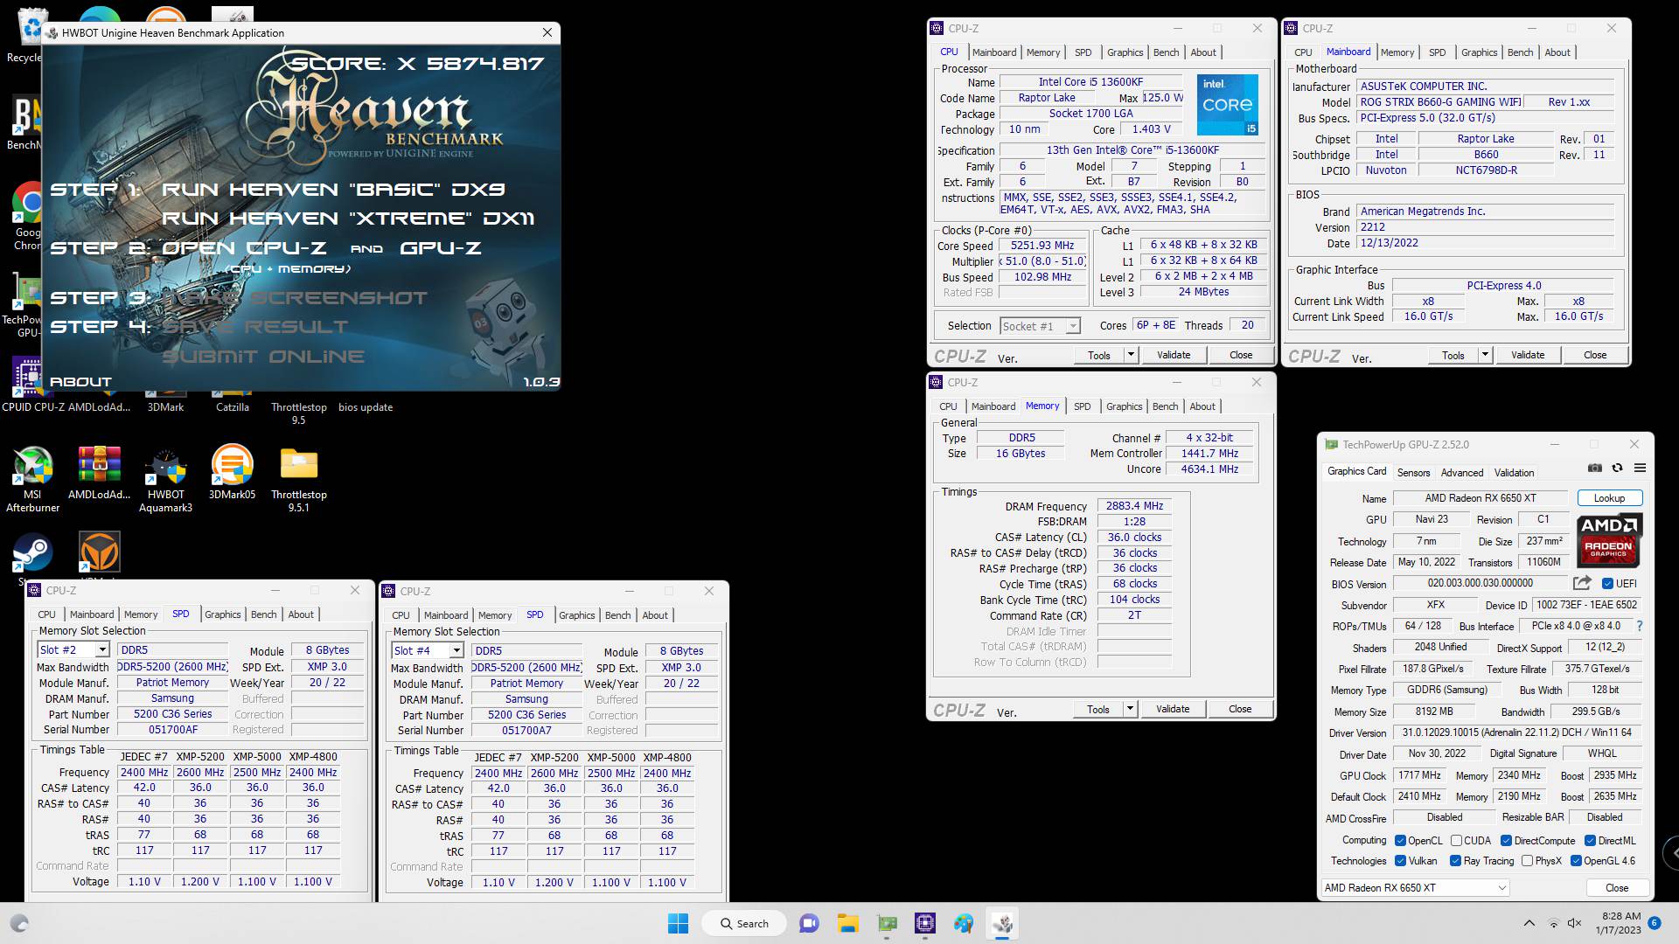Click Tools button in Mainboard CPU-Z window
Image resolution: width=1679 pixels, height=944 pixels.
click(1453, 355)
